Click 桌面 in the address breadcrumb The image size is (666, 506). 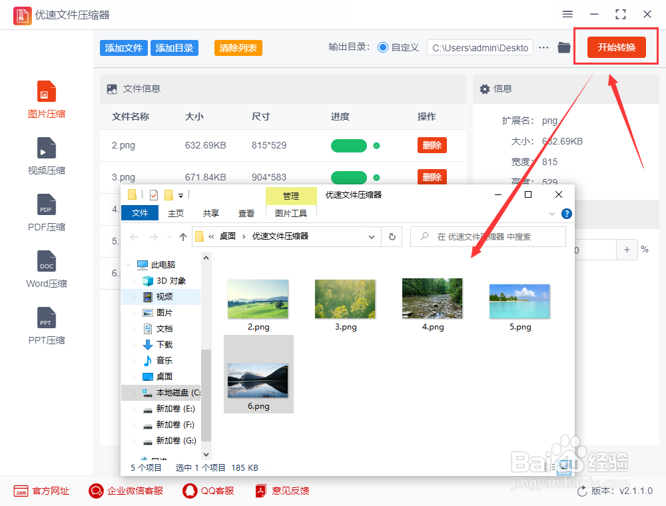227,236
